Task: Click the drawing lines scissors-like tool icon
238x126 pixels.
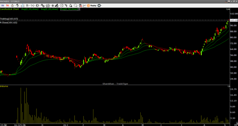Action: [x=33, y=6]
